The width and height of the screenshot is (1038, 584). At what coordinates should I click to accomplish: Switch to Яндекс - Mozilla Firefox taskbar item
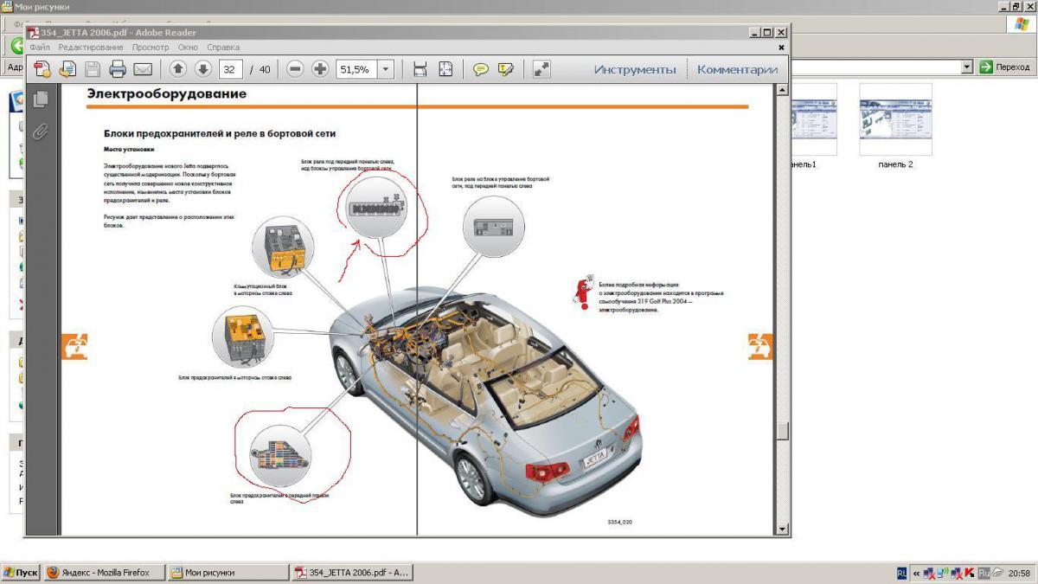(x=105, y=572)
